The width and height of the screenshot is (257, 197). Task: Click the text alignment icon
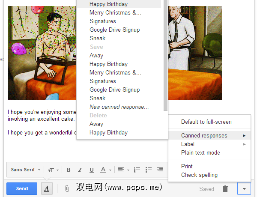point(121,170)
